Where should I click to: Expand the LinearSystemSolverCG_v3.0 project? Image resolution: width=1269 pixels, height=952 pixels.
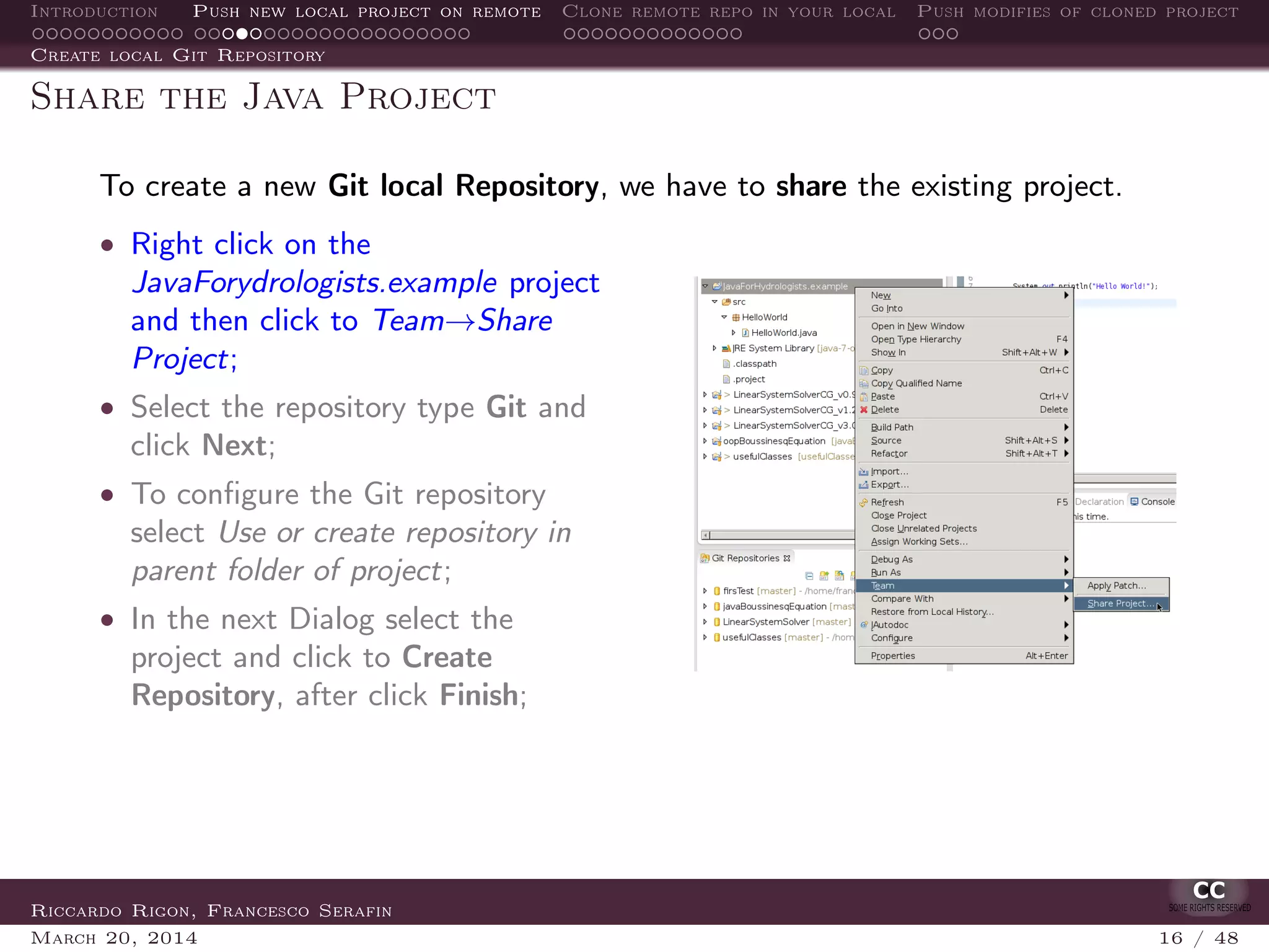click(x=705, y=426)
